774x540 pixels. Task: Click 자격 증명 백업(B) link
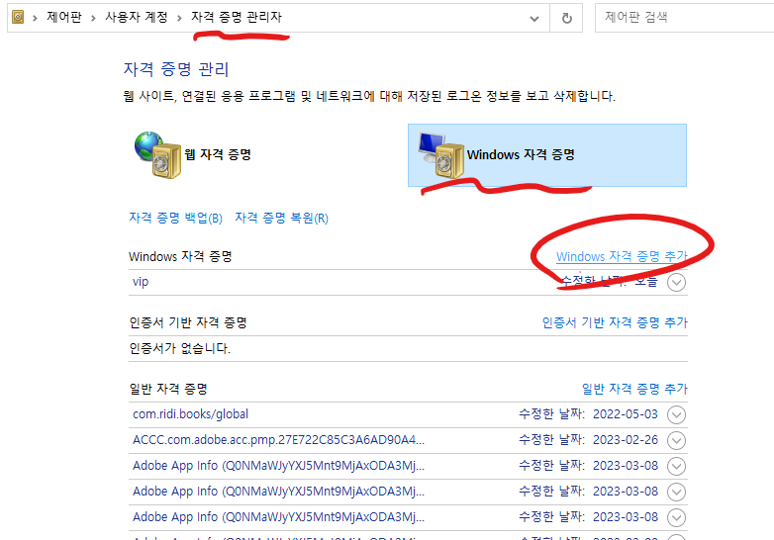pos(176,218)
